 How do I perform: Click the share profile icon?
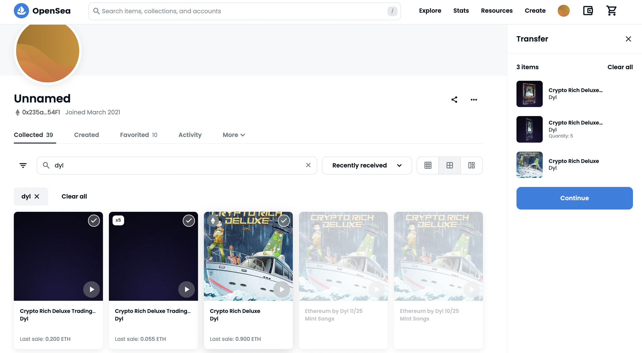click(x=454, y=99)
